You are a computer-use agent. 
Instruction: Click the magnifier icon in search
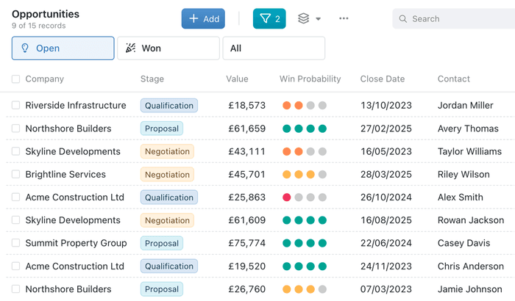tap(402, 19)
